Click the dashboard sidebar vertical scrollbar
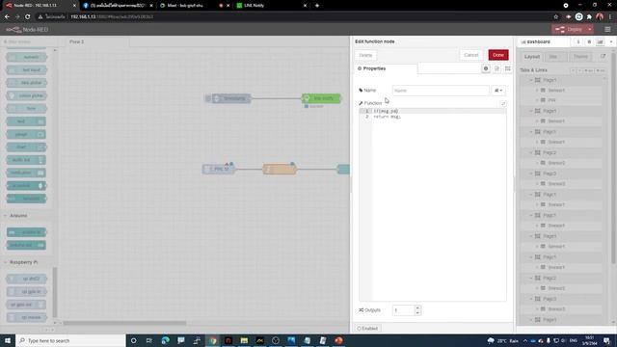 point(613,157)
